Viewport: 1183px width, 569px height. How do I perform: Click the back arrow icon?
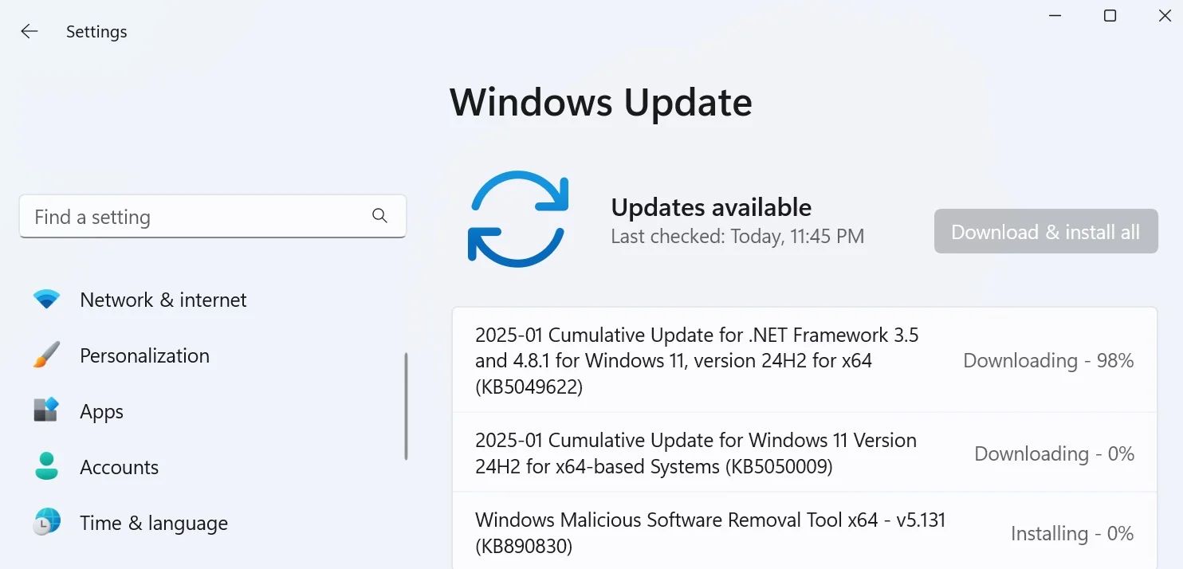pyautogui.click(x=29, y=31)
